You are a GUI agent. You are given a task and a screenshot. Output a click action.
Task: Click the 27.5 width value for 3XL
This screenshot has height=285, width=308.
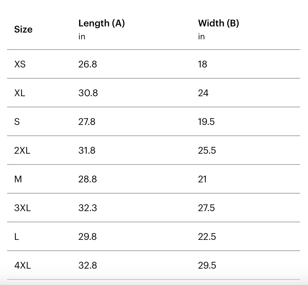[206, 208]
